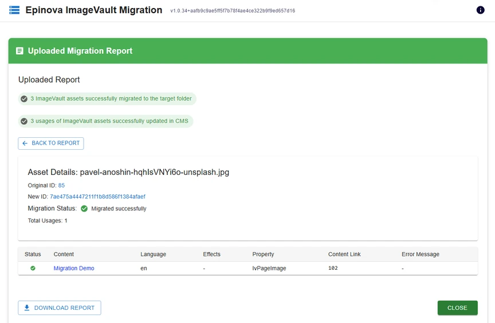This screenshot has width=495, height=323.
Task: Click the '3 ImageVault assets successfully migrated' chip
Action: tap(107, 99)
